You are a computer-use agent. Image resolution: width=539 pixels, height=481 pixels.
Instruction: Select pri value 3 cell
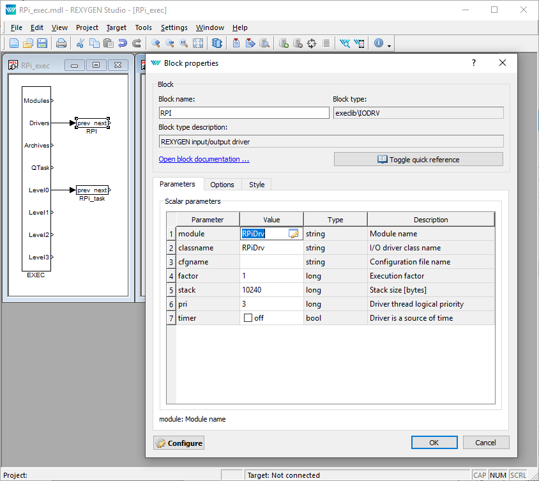[x=271, y=304]
